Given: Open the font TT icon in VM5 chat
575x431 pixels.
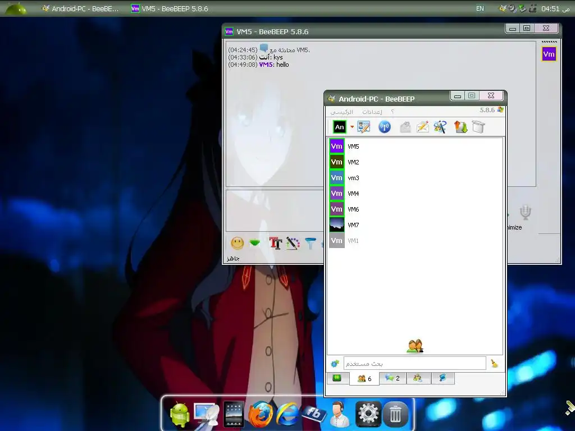Looking at the screenshot, I should 275,243.
